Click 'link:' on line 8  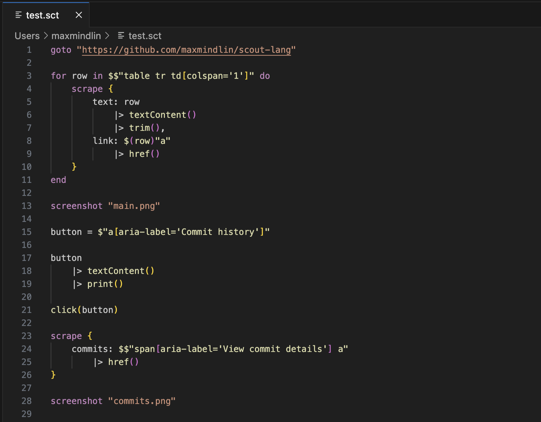(x=105, y=141)
